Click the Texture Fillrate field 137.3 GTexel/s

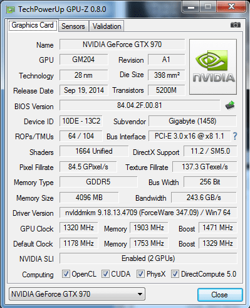click(x=205, y=167)
